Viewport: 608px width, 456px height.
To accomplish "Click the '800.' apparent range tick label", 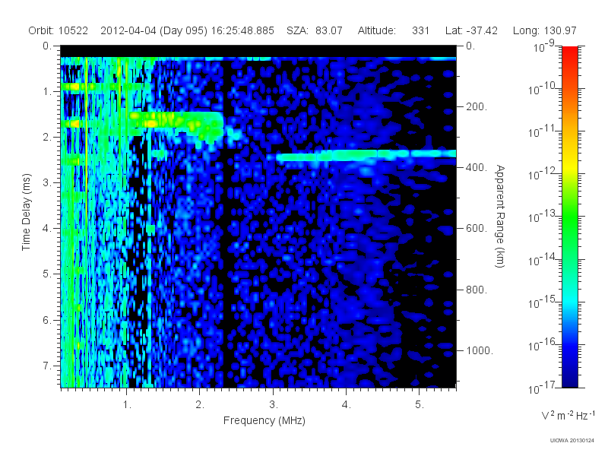I will [x=477, y=290].
